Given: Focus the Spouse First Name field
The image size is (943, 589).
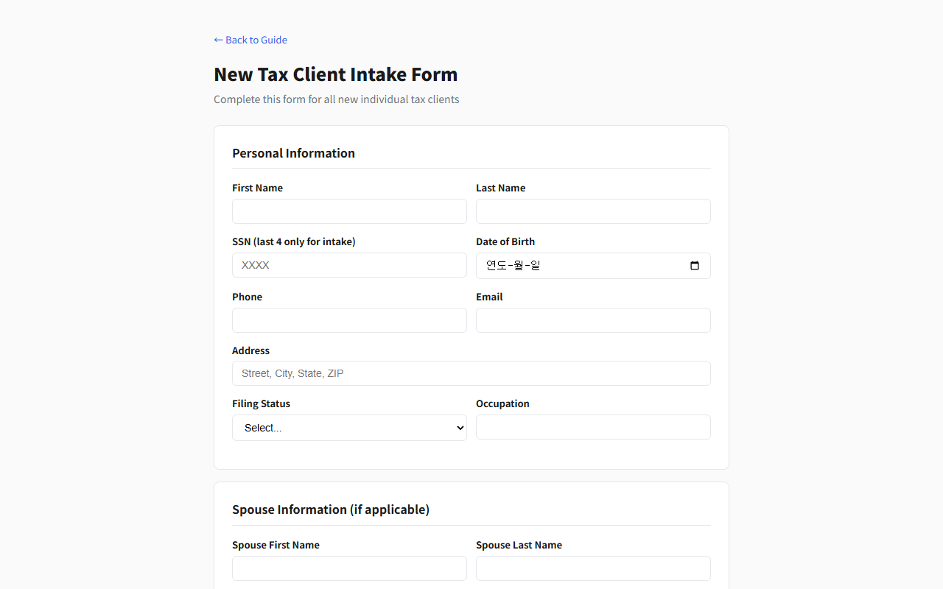Looking at the screenshot, I should tap(349, 568).
